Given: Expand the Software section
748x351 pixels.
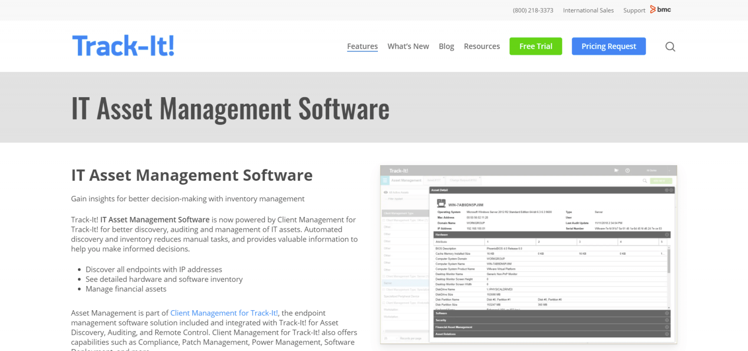Looking at the screenshot, I should tap(667, 313).
